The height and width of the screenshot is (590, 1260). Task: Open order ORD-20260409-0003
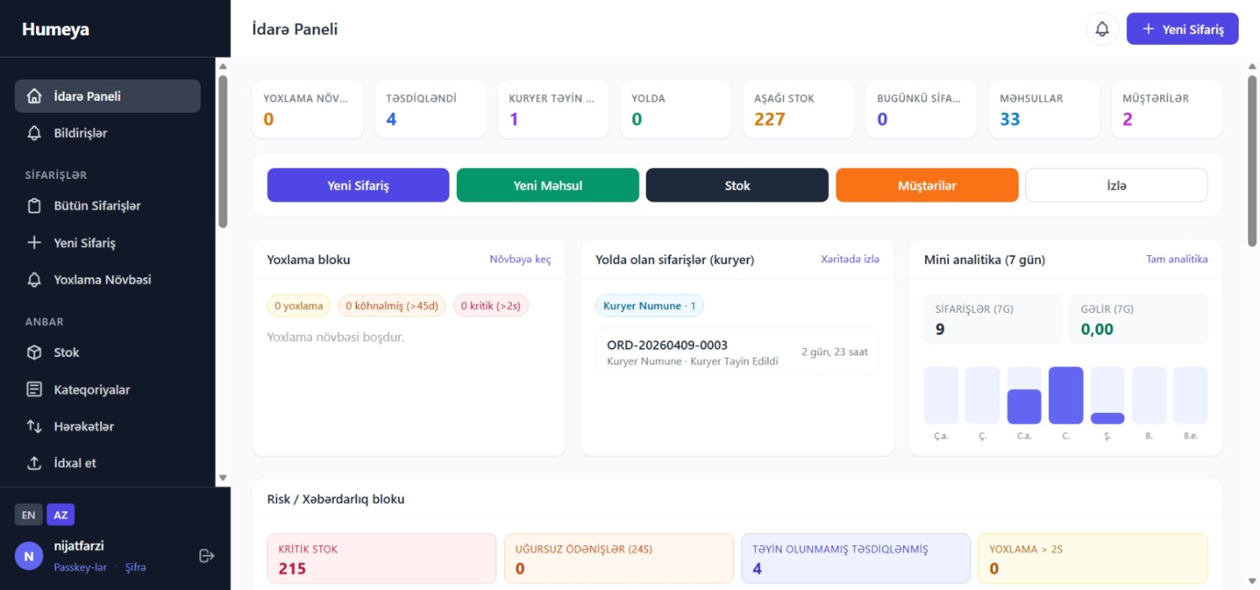pyautogui.click(x=737, y=352)
